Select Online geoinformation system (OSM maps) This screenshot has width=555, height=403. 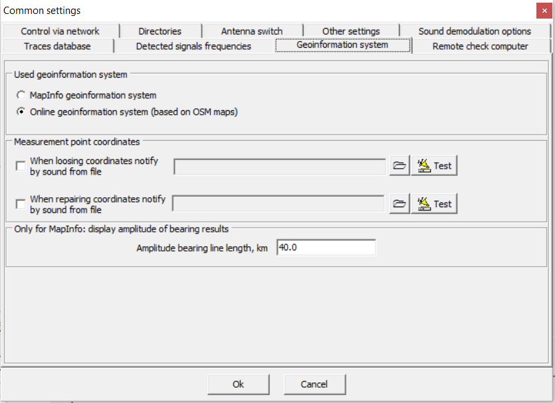click(x=21, y=112)
